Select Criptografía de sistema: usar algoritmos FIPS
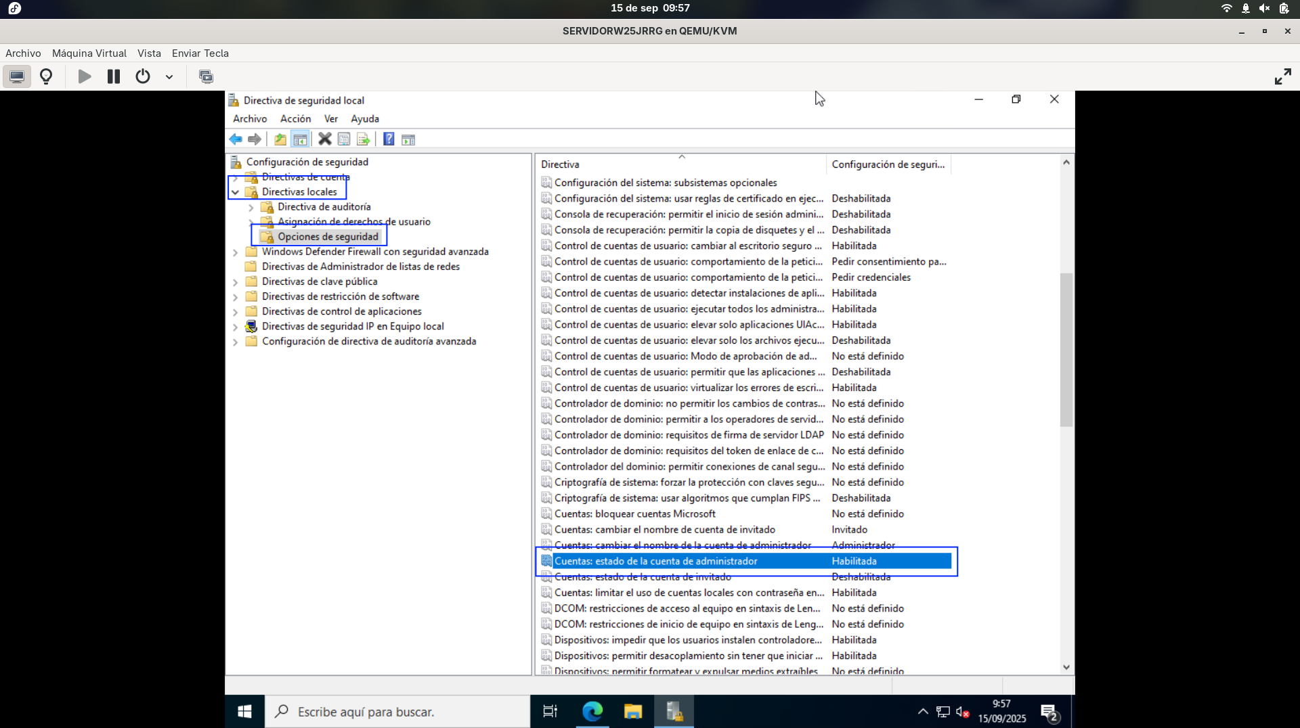The height and width of the screenshot is (728, 1300). click(745, 498)
